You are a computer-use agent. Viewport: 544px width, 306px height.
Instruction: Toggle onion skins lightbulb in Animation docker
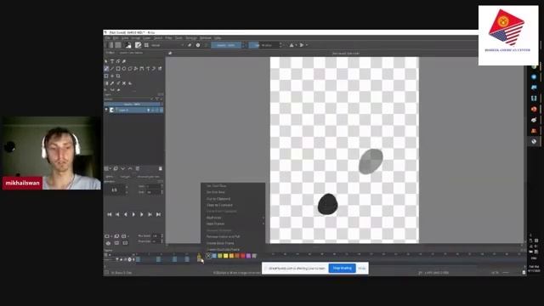coord(108,243)
